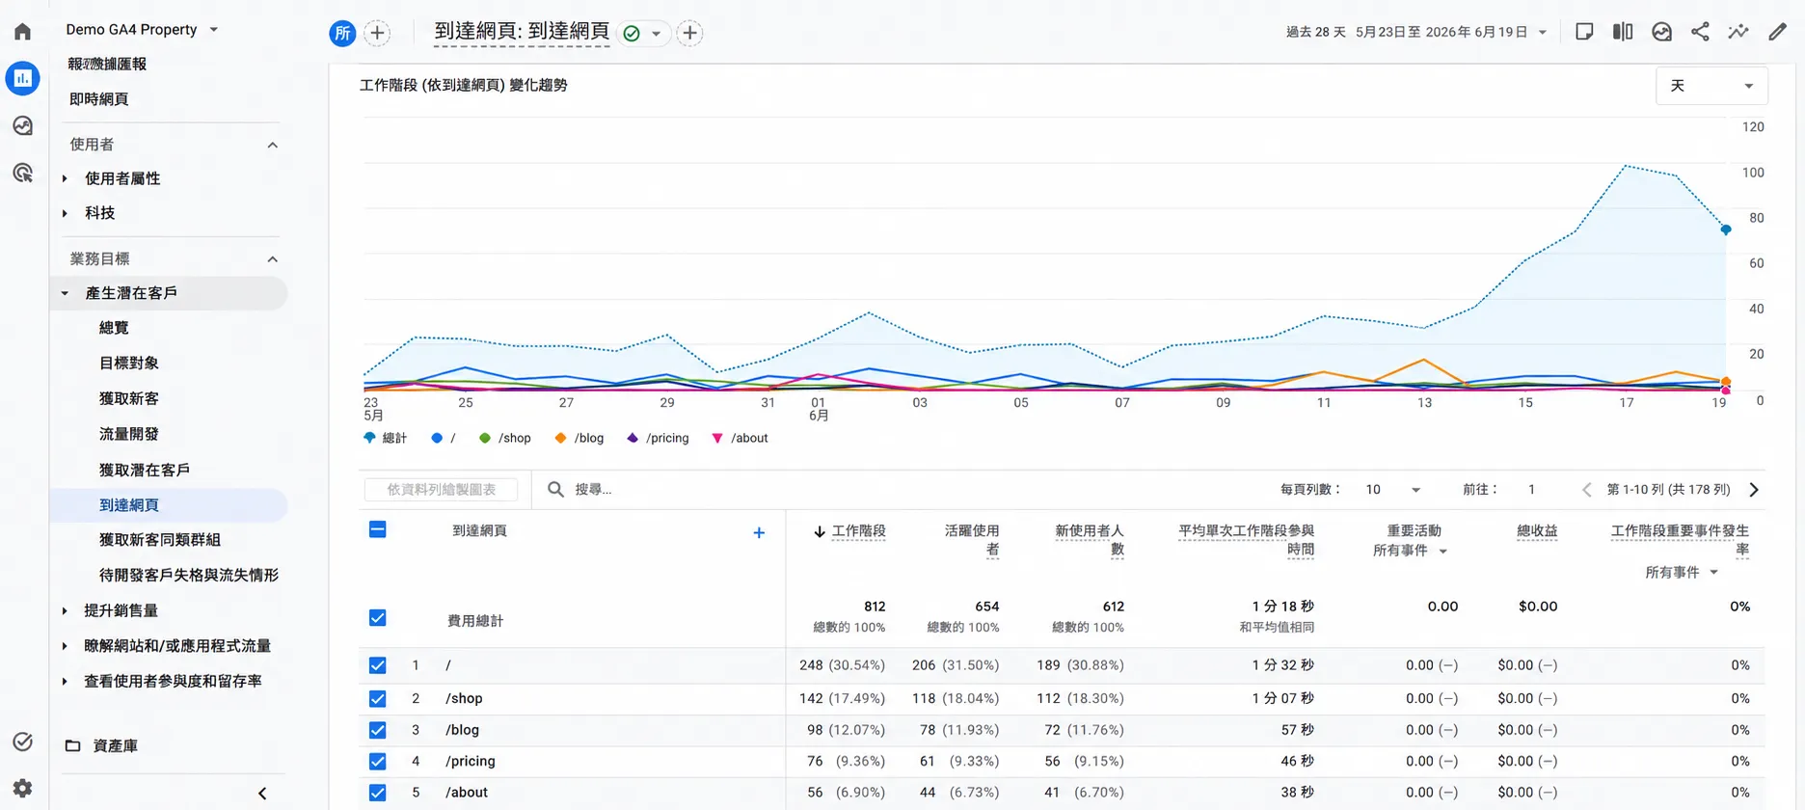Click the Customize report pencil icon

1777,32
